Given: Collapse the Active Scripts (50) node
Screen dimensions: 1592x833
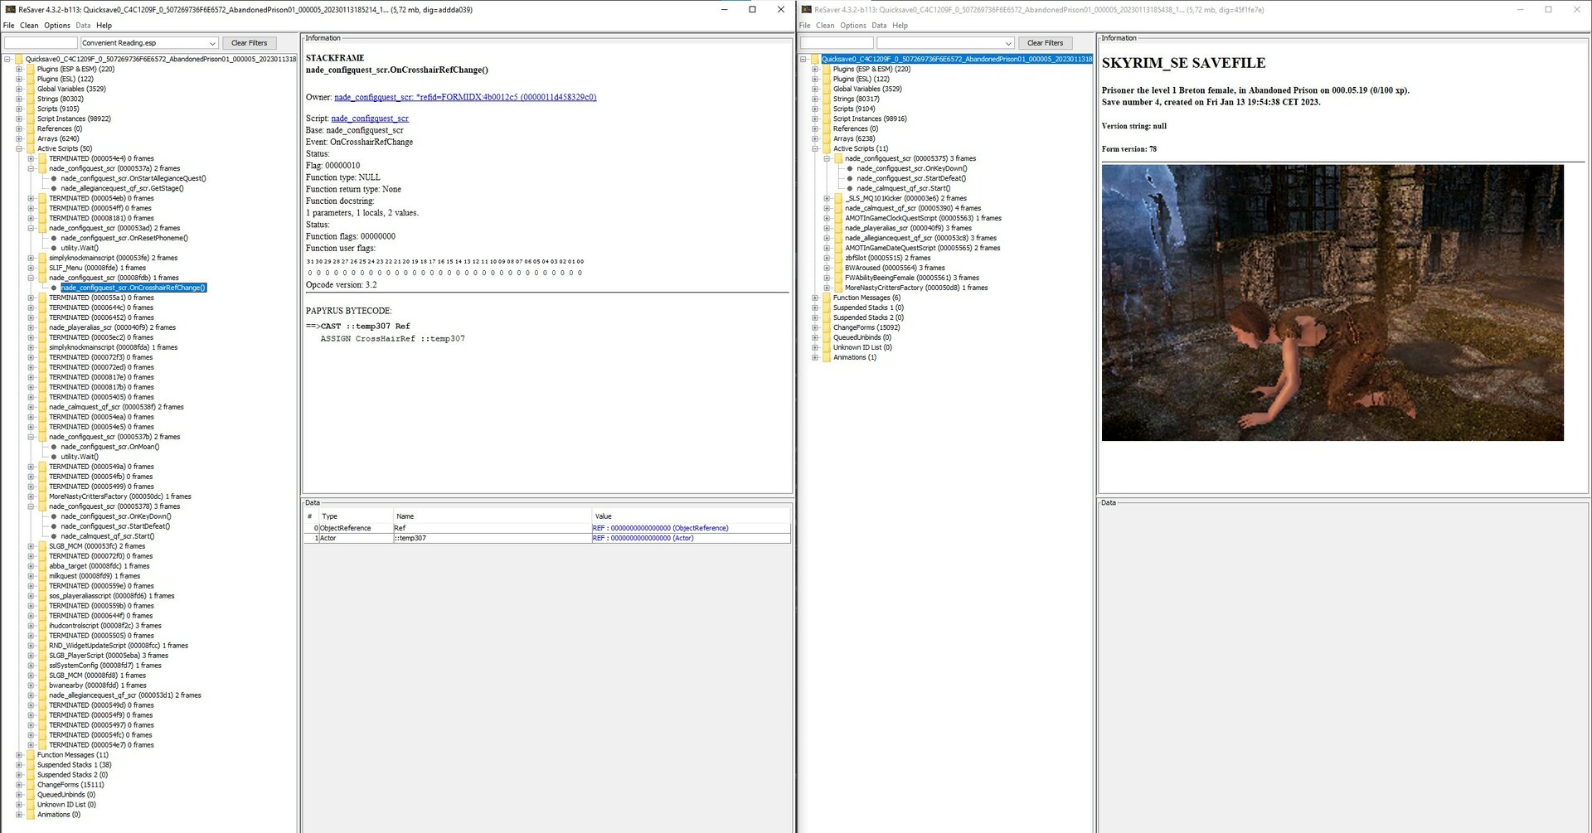Looking at the screenshot, I should point(19,148).
